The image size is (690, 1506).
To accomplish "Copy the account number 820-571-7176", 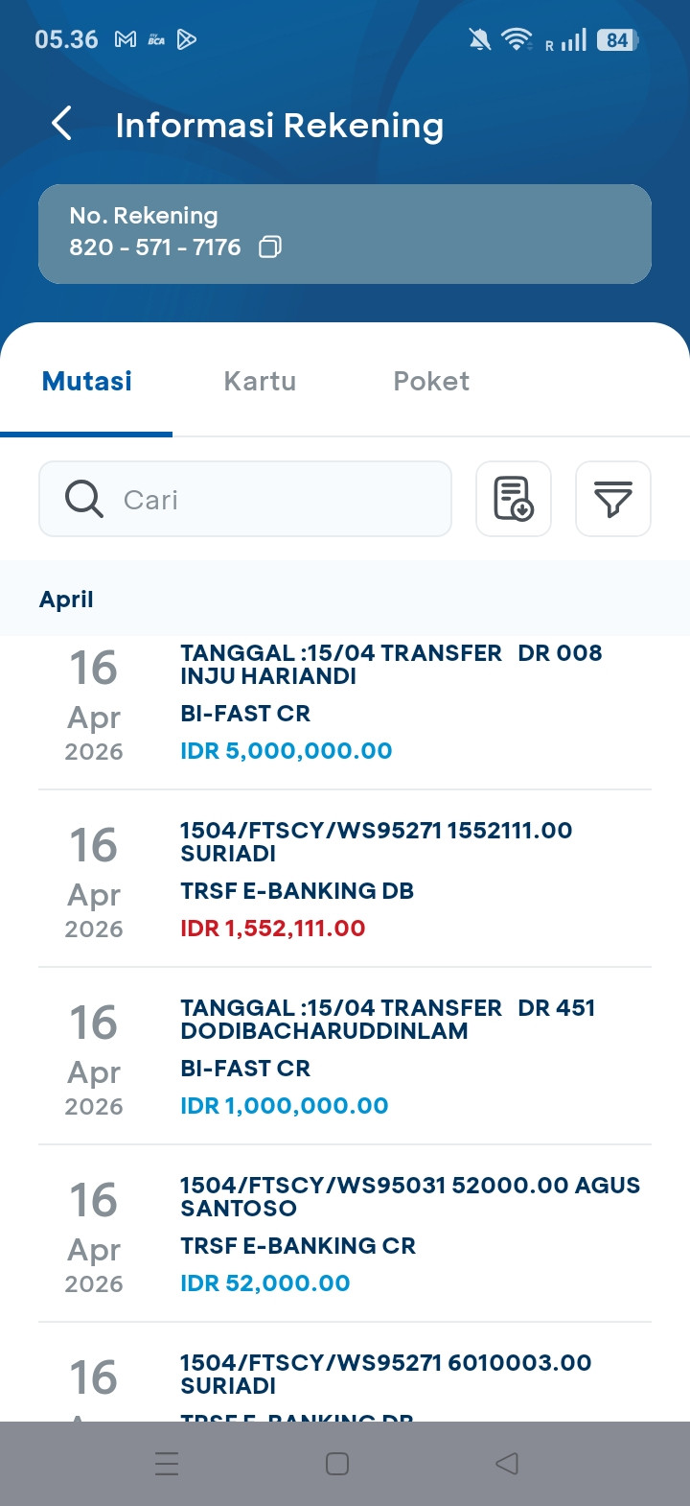I will [270, 247].
